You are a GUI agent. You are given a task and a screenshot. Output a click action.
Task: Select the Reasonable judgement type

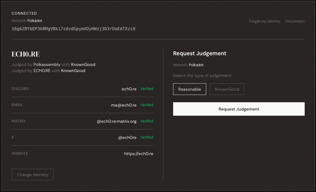(189, 89)
